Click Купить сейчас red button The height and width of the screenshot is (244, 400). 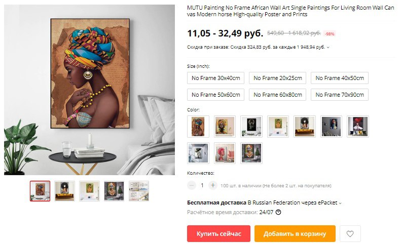pos(219,233)
